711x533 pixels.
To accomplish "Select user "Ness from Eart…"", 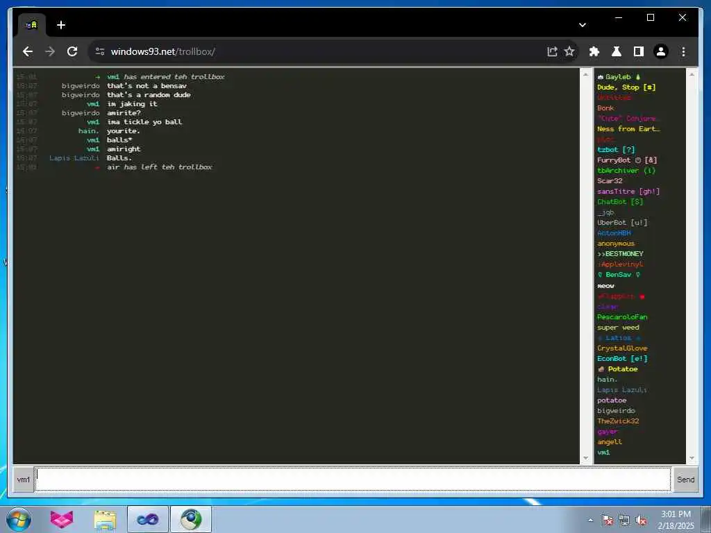I will 628,129.
